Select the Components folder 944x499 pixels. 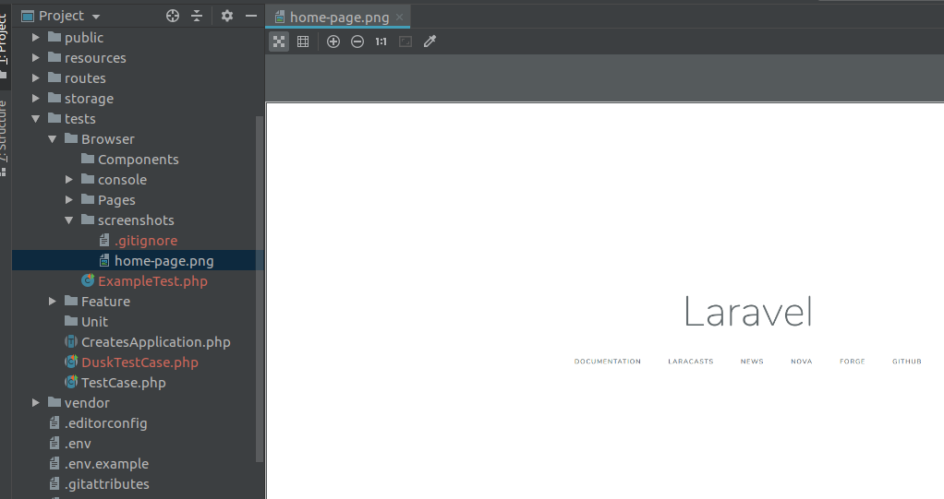[138, 160]
